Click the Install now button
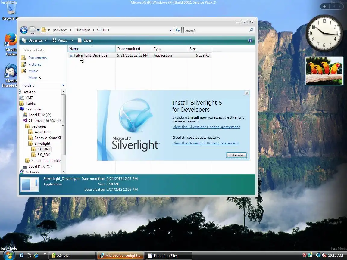The height and width of the screenshot is (260, 347). pyautogui.click(x=236, y=155)
